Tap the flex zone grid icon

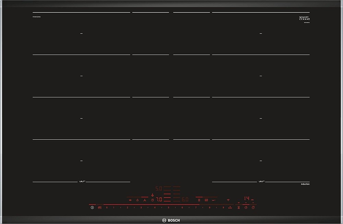[x=199, y=200]
